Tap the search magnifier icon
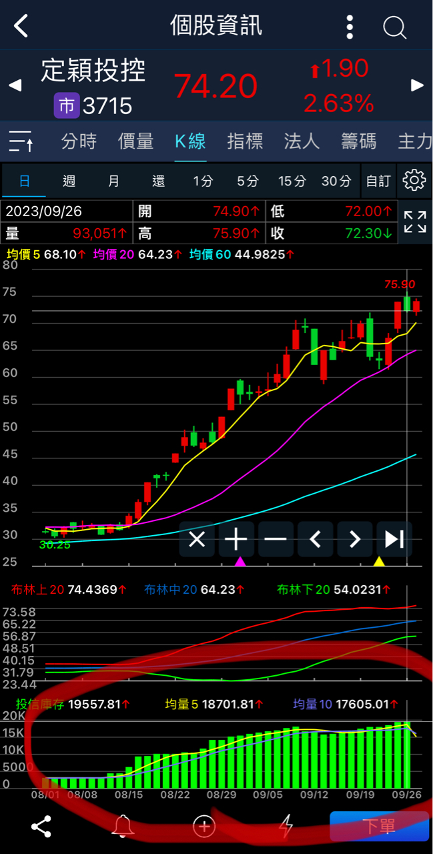433x854 pixels. [394, 27]
